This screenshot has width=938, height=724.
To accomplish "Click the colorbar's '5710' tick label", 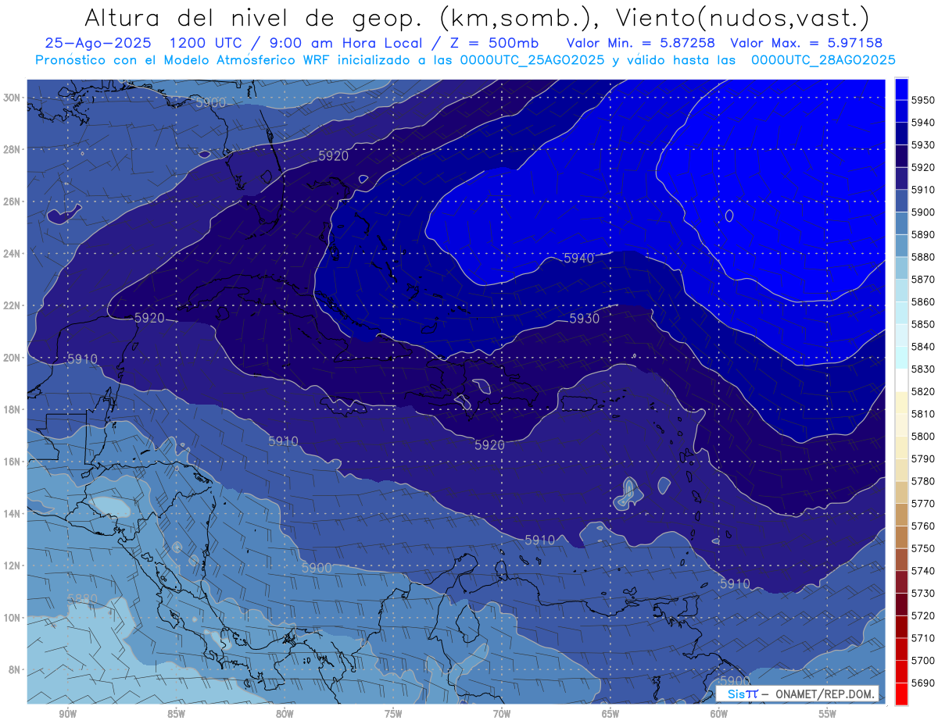I will [923, 637].
